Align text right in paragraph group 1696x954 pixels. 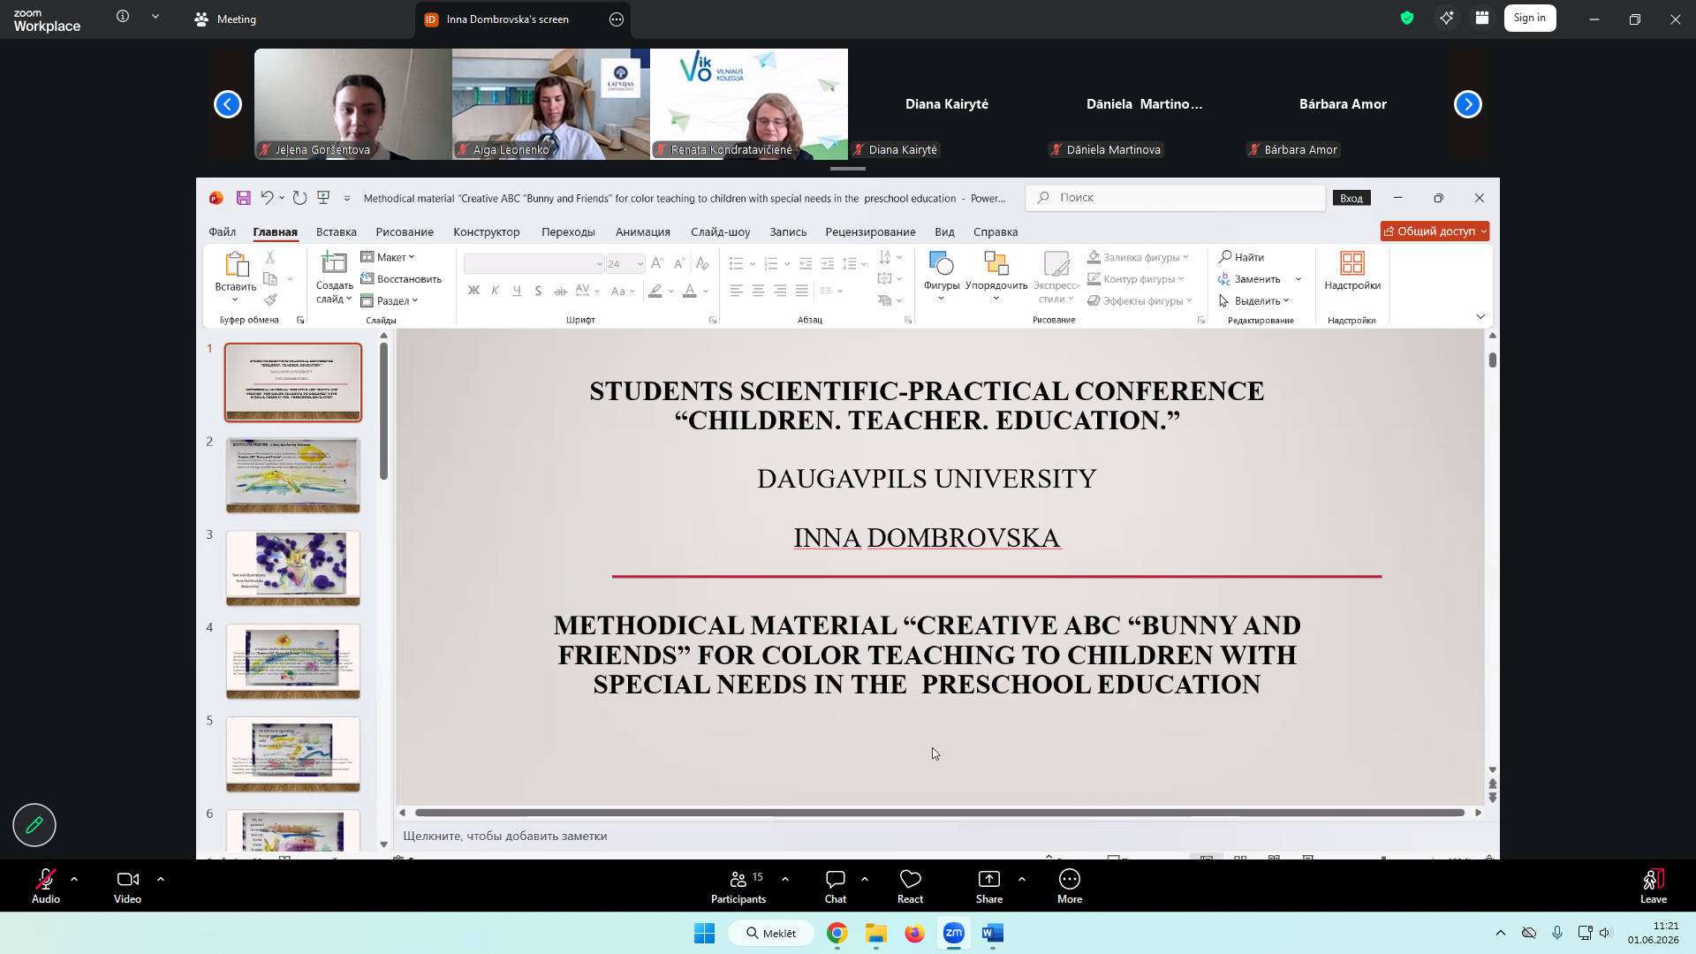click(780, 290)
